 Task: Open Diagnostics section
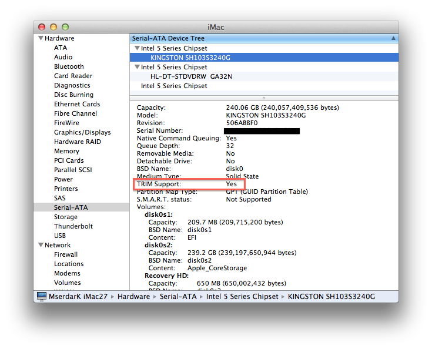pyautogui.click(x=72, y=85)
